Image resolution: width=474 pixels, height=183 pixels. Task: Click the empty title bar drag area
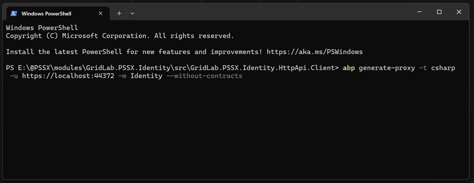click(x=273, y=12)
